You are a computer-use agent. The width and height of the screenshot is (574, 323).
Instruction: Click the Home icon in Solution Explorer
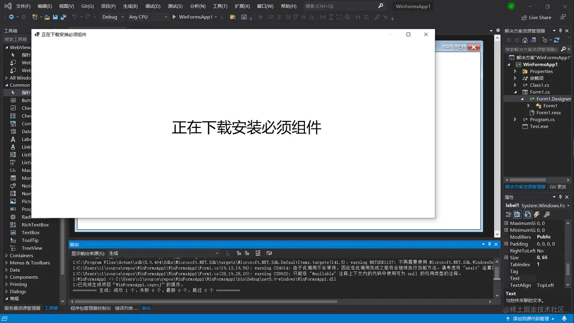pyautogui.click(x=525, y=40)
